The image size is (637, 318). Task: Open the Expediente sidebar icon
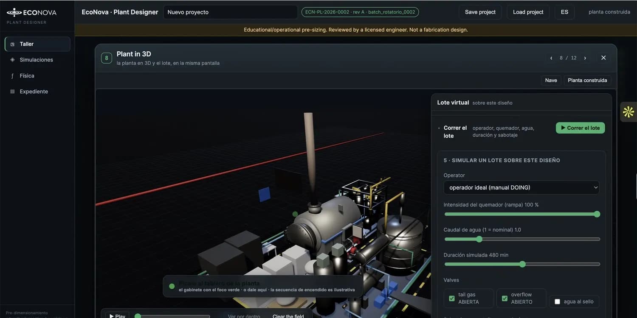[x=12, y=92]
